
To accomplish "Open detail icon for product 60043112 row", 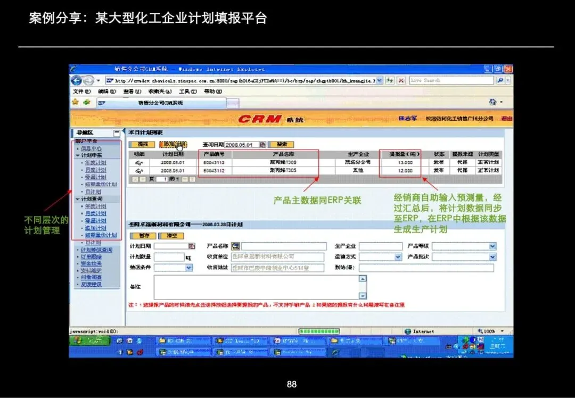I will tap(139, 171).
